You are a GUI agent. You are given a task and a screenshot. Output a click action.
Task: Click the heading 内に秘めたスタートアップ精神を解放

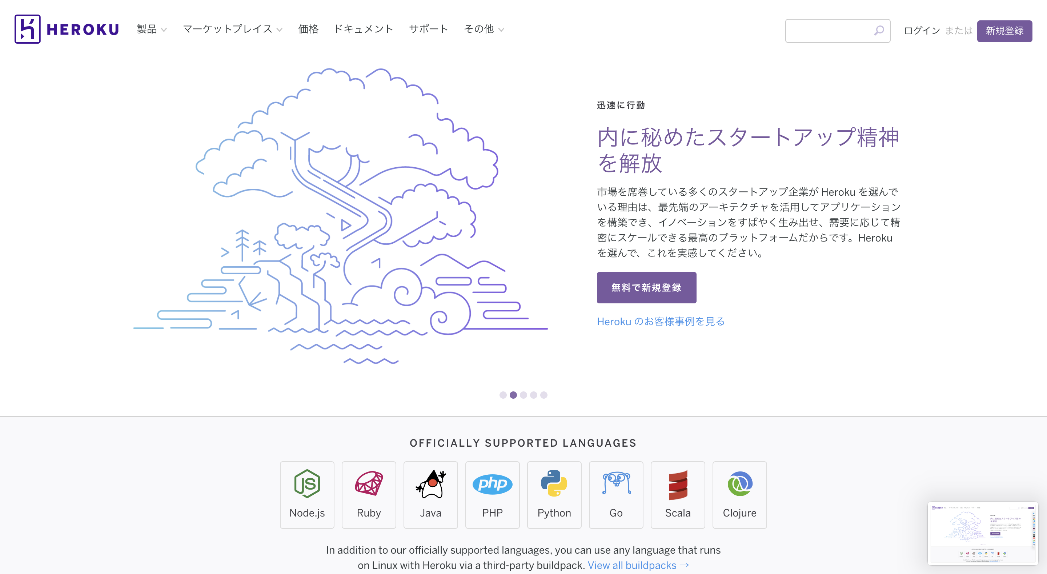(x=748, y=150)
